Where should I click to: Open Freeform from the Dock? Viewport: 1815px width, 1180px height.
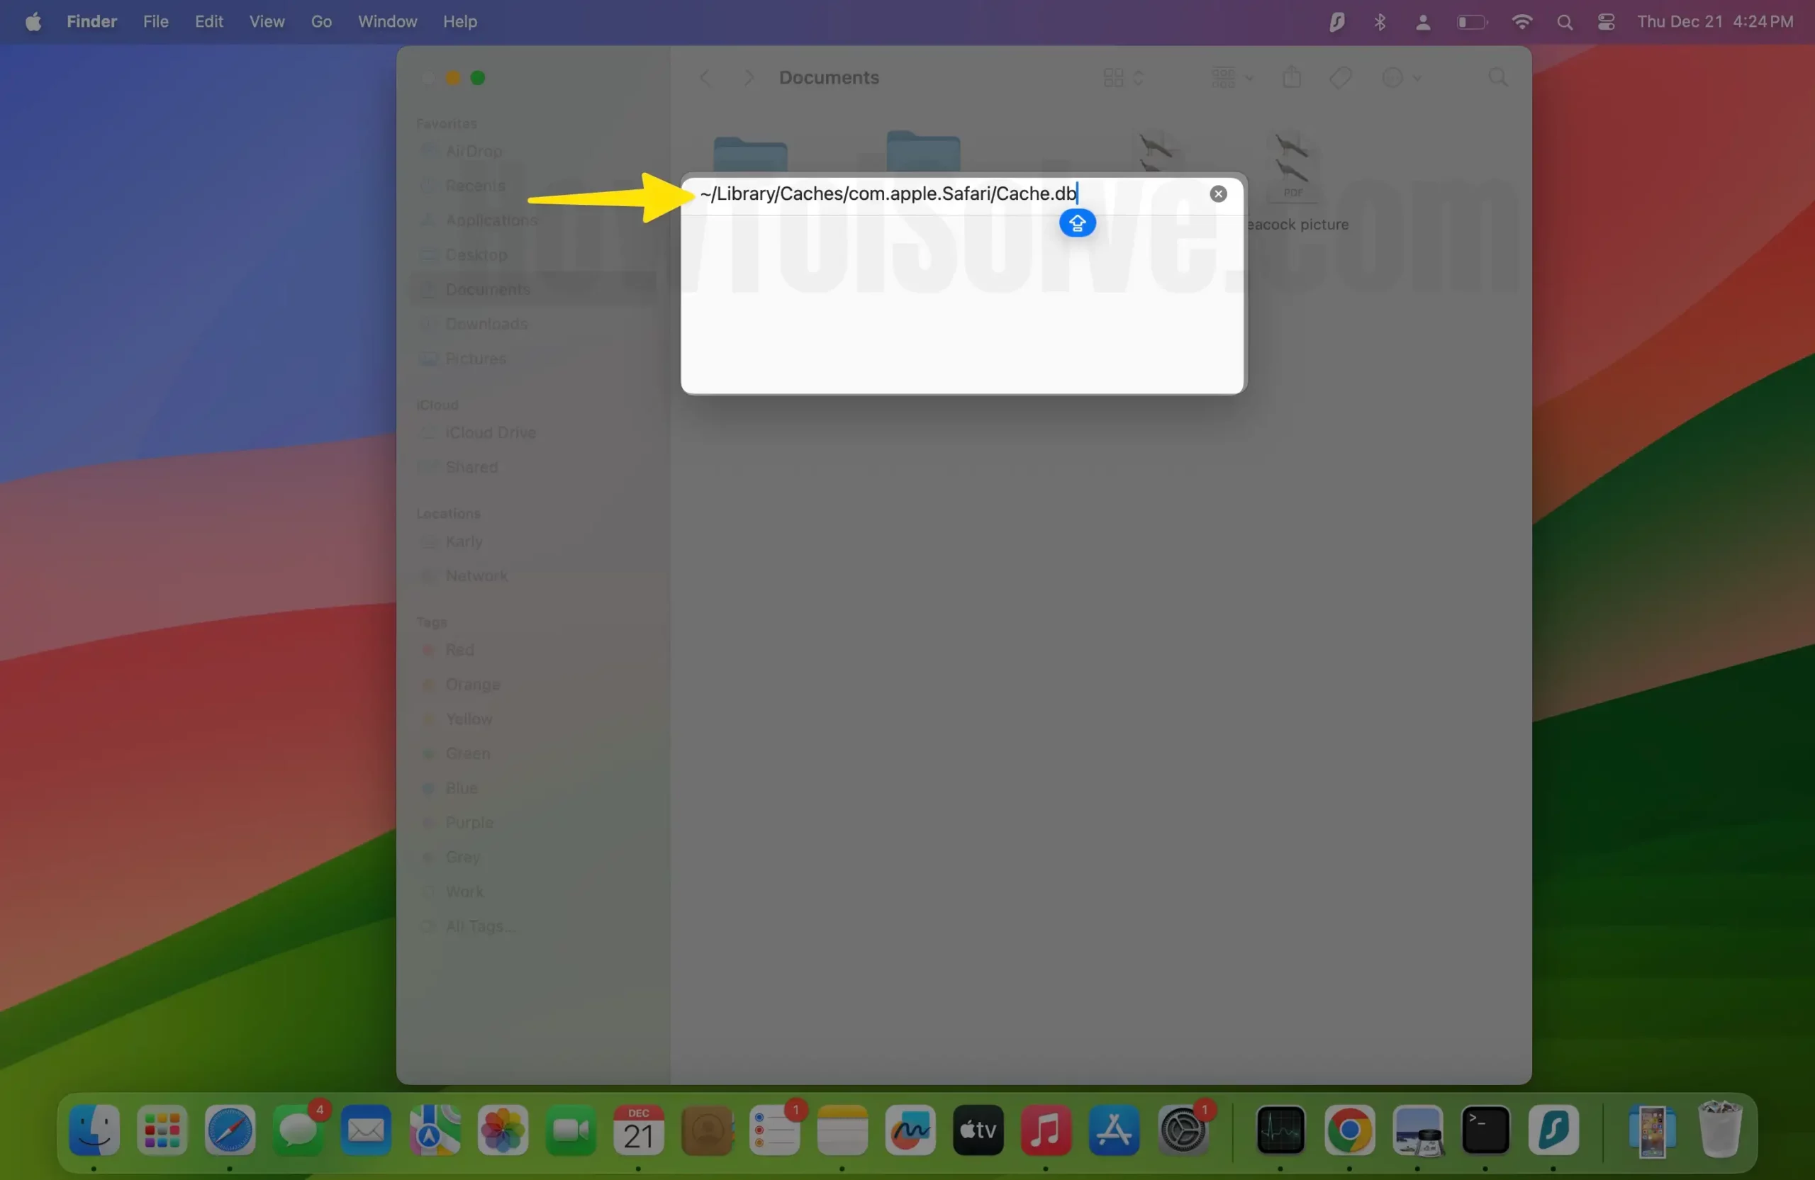910,1130
